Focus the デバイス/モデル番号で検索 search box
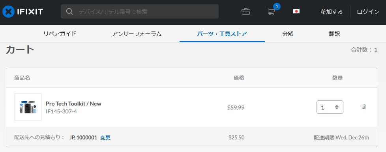 tap(140, 11)
